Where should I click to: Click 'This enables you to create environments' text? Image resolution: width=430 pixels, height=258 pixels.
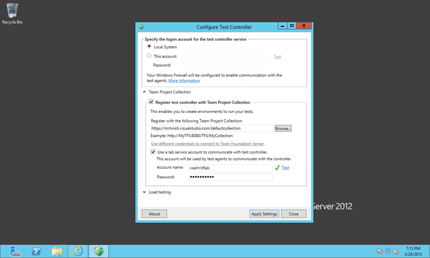(x=202, y=112)
